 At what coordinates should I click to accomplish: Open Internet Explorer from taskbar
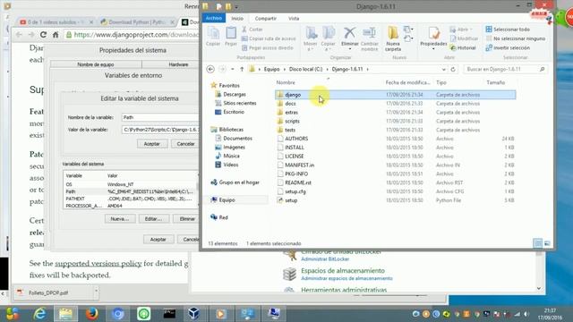coord(39,313)
